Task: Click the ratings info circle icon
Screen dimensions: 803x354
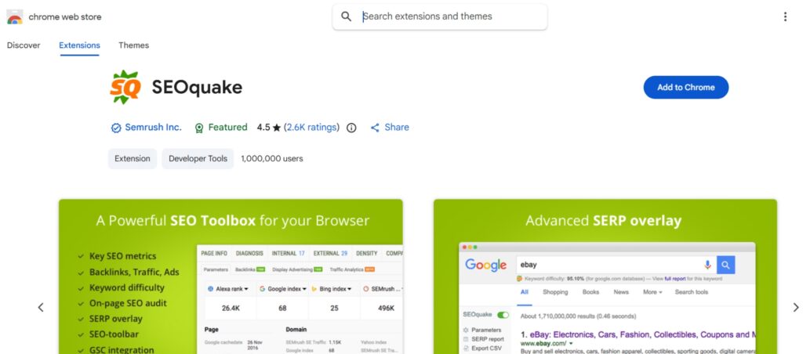Action: (351, 128)
